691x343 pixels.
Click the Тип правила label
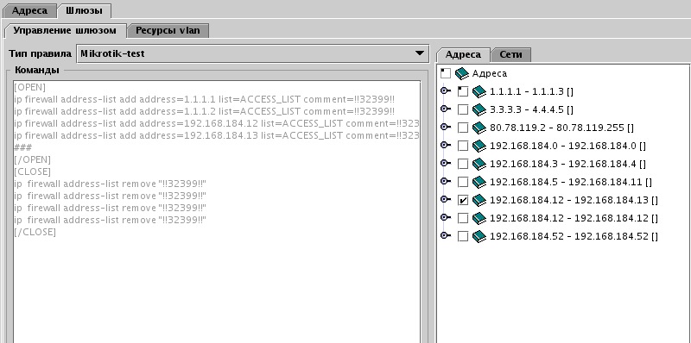(40, 53)
